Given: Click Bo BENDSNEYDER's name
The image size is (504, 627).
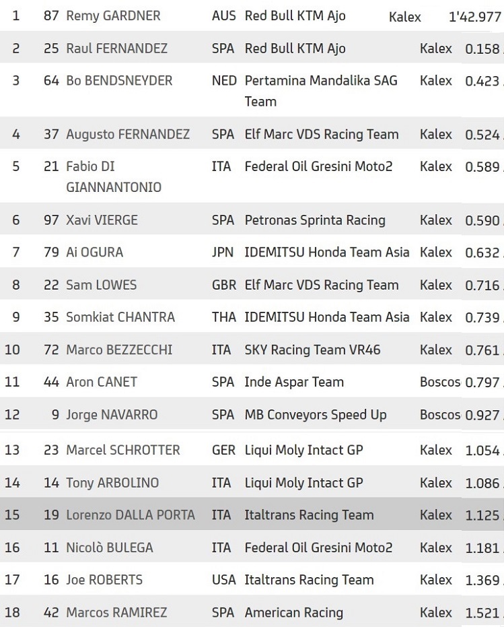Looking at the screenshot, I should coord(119,81).
